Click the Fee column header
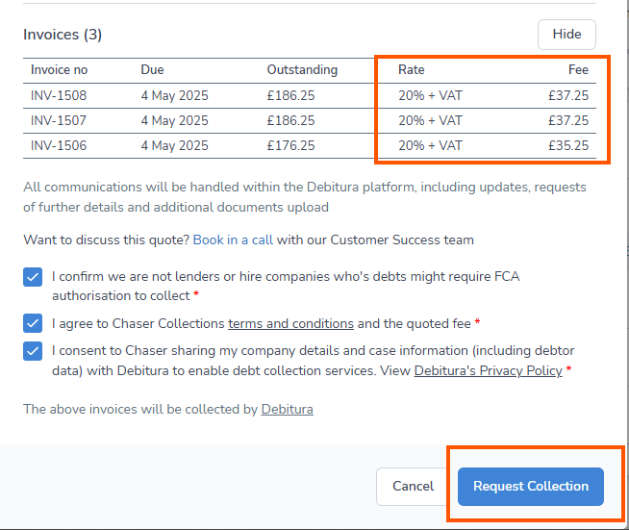 tap(578, 69)
